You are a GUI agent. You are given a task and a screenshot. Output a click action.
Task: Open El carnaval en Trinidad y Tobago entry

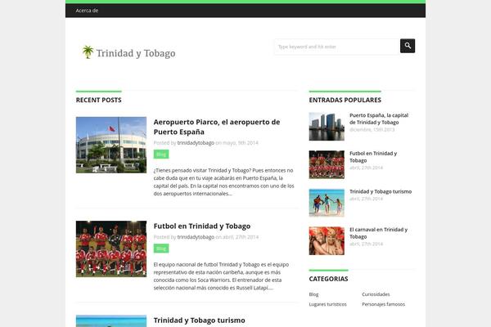(x=378, y=233)
